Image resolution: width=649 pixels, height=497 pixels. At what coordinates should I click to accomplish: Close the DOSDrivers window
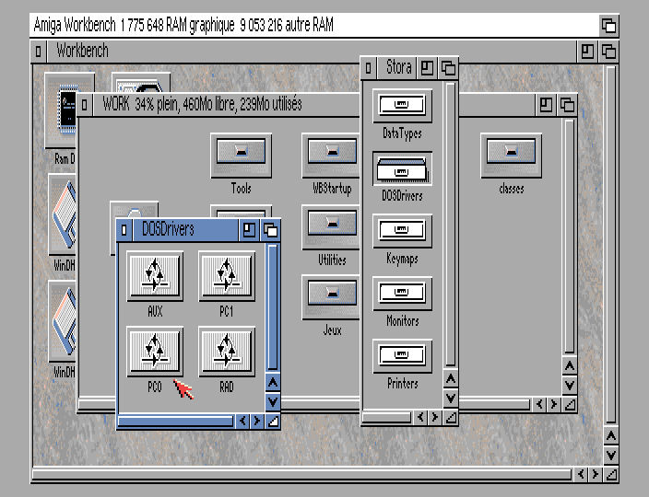[124, 230]
